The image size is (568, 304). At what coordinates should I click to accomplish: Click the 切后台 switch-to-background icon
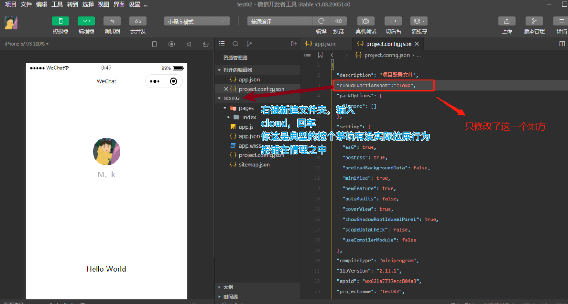tap(393, 21)
